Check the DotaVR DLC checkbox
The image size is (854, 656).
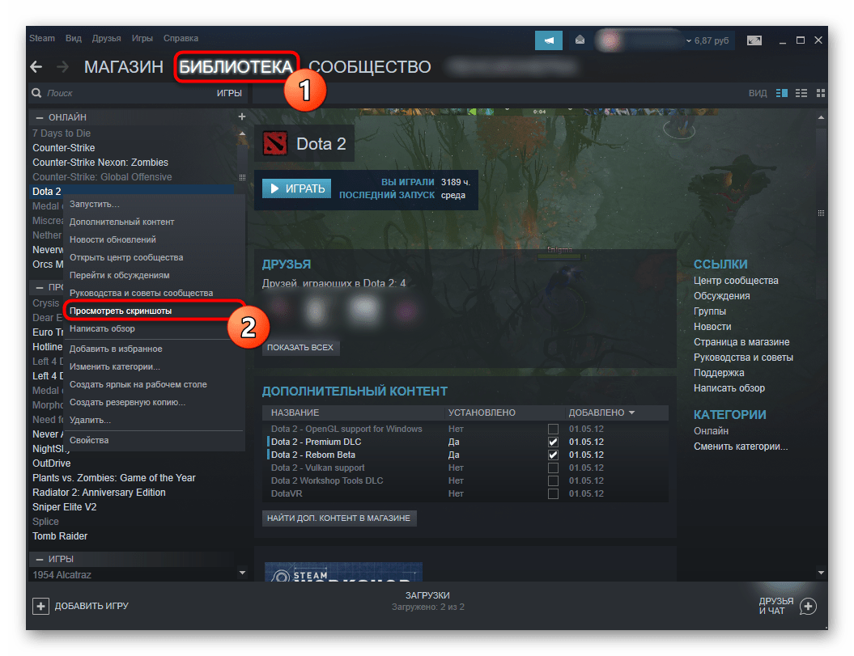tap(553, 494)
